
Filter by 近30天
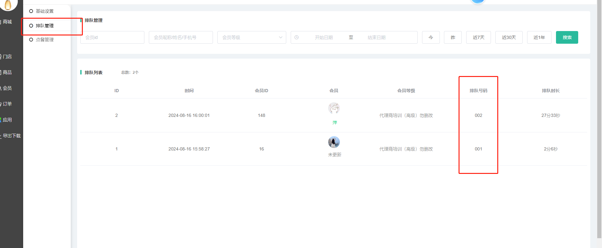(509, 37)
